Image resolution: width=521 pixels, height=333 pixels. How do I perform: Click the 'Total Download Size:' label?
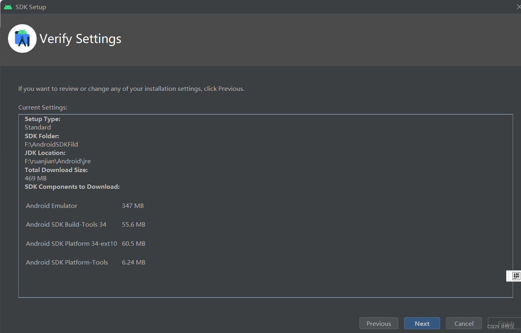56,170
